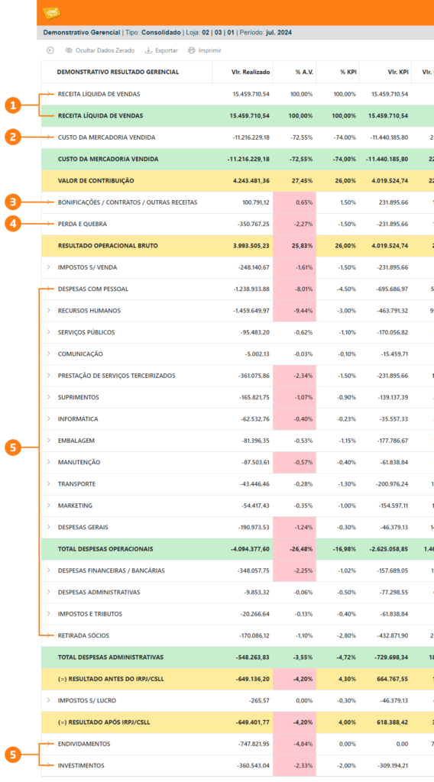Expand the DESPESAS COM PESSOAL row
Image resolution: width=434 pixels, height=782 pixels.
pyautogui.click(x=48, y=289)
